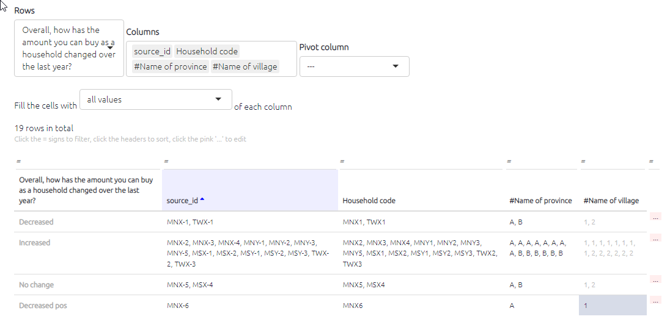Open the 'all values' fill cells dropdown

tap(155, 99)
